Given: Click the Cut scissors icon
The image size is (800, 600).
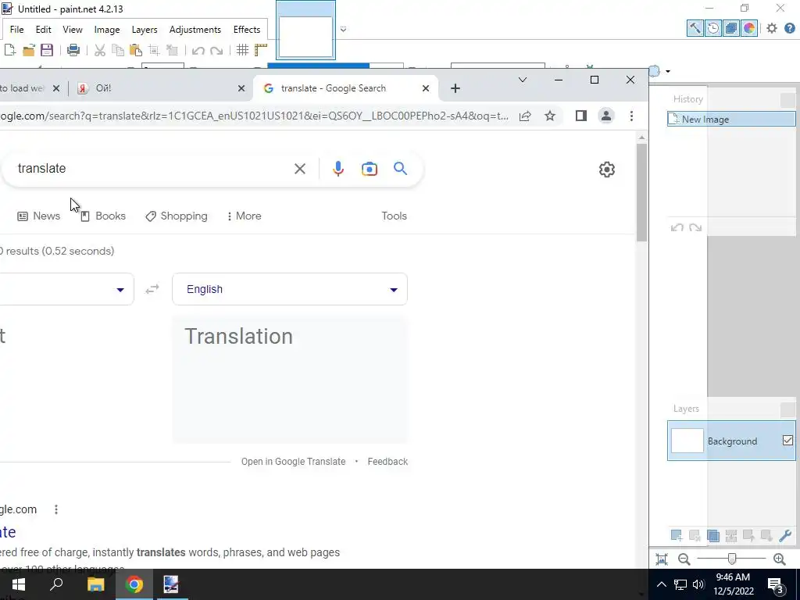Looking at the screenshot, I should [x=100, y=50].
